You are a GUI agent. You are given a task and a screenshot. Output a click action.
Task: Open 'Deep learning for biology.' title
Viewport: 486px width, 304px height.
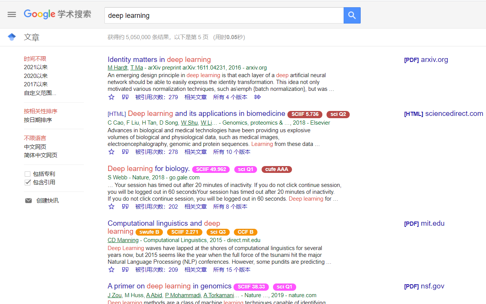149,168
